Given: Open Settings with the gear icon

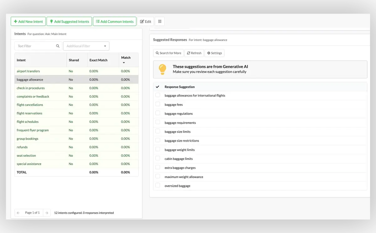Looking at the screenshot, I should 214,53.
